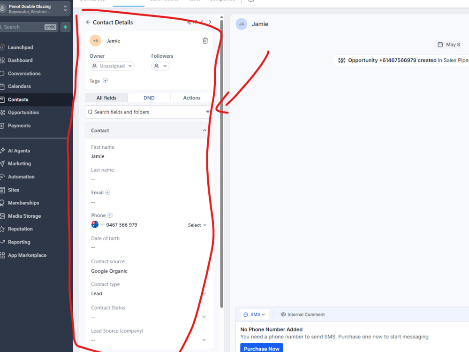
Task: Edit the First name field Jamie
Action: coord(98,156)
